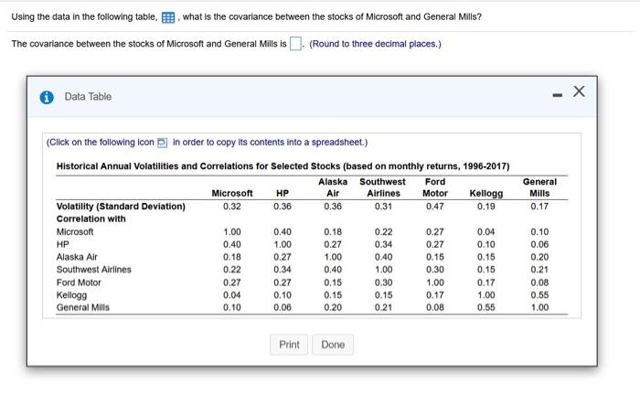Click the covariance answer input box
This screenshot has width=640, height=394.
[295, 43]
